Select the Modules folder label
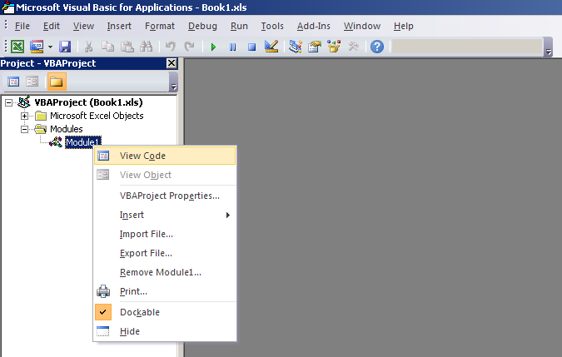This screenshot has width=562, height=357. click(x=67, y=129)
